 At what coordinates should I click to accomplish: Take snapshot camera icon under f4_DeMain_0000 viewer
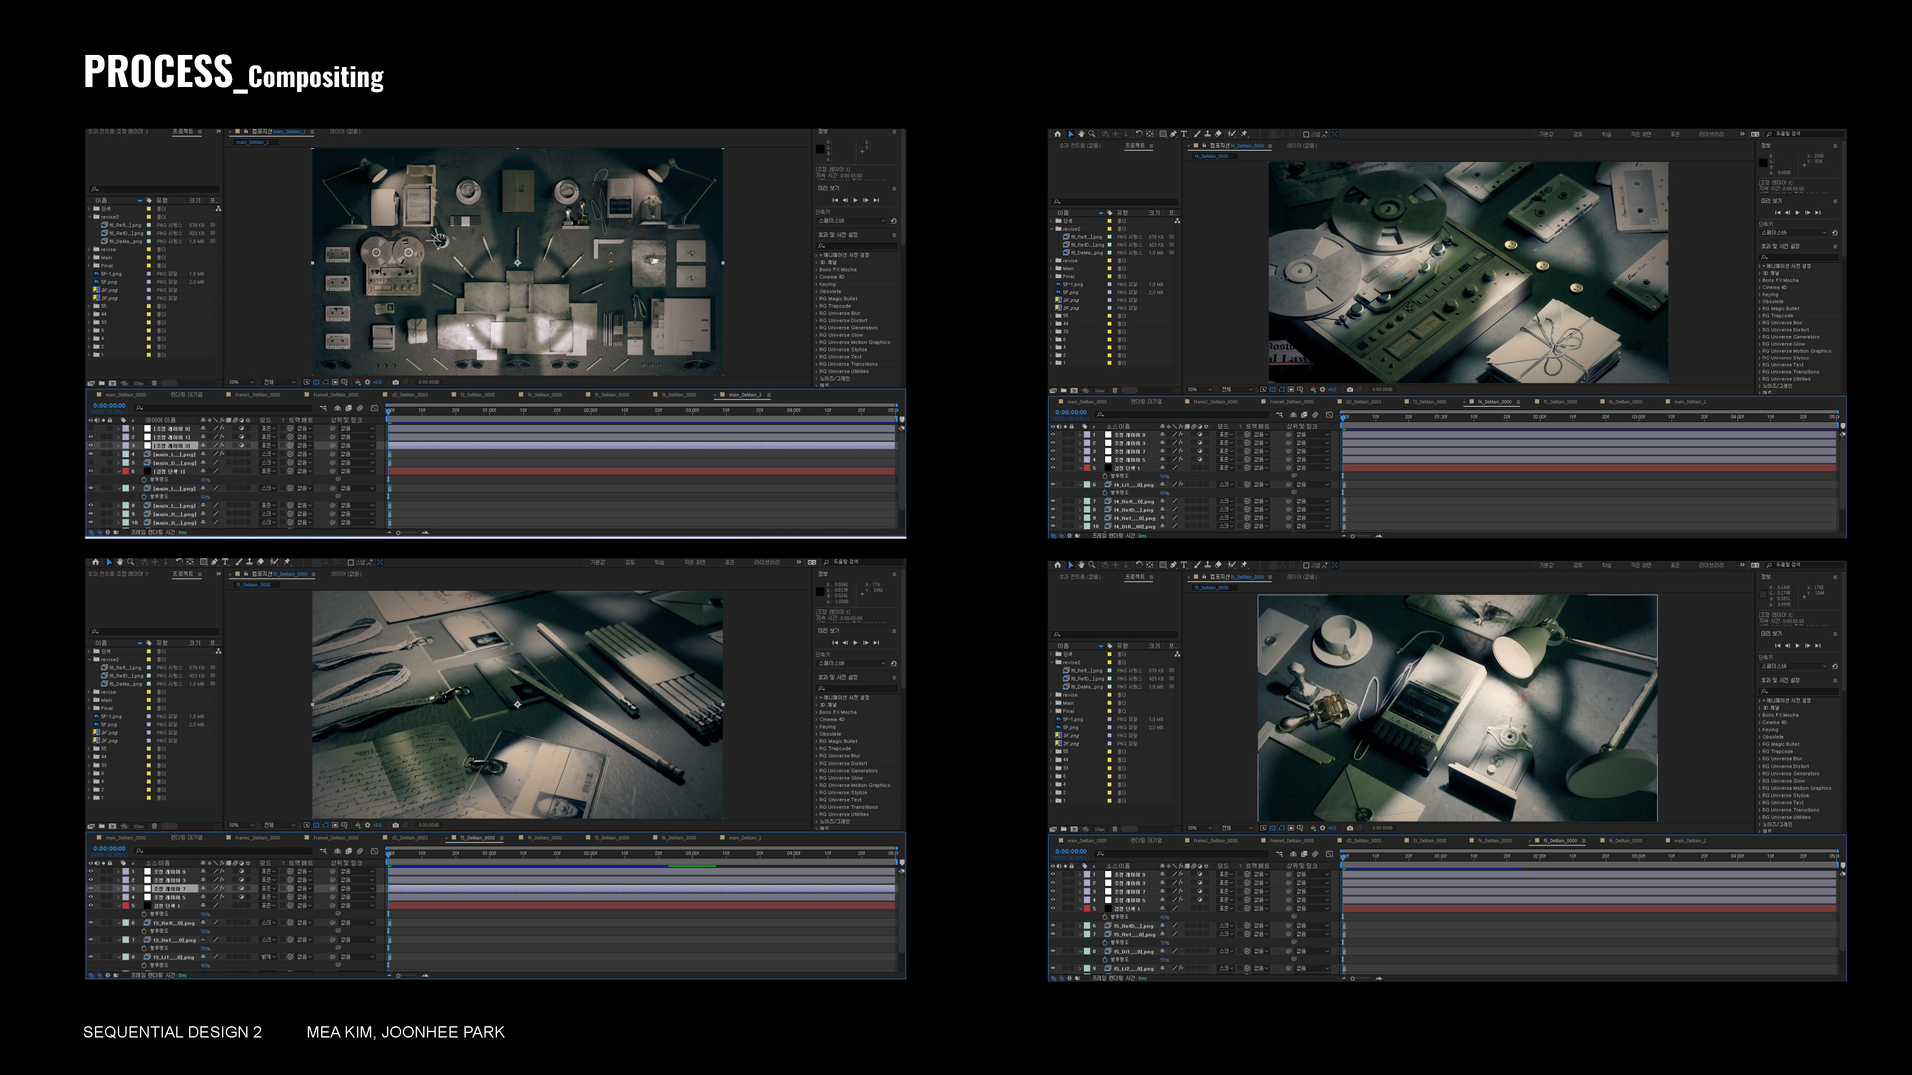point(1349,390)
